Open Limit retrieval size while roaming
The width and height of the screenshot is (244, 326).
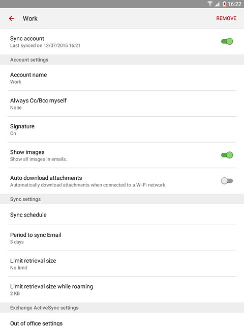122,289
